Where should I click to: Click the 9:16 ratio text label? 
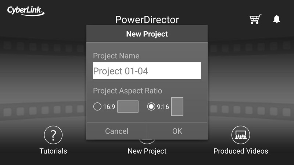point(163,107)
